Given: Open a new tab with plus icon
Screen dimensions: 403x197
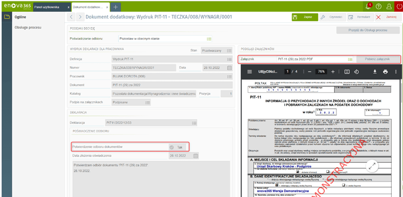Looking at the screenshot, I should point(115,7).
